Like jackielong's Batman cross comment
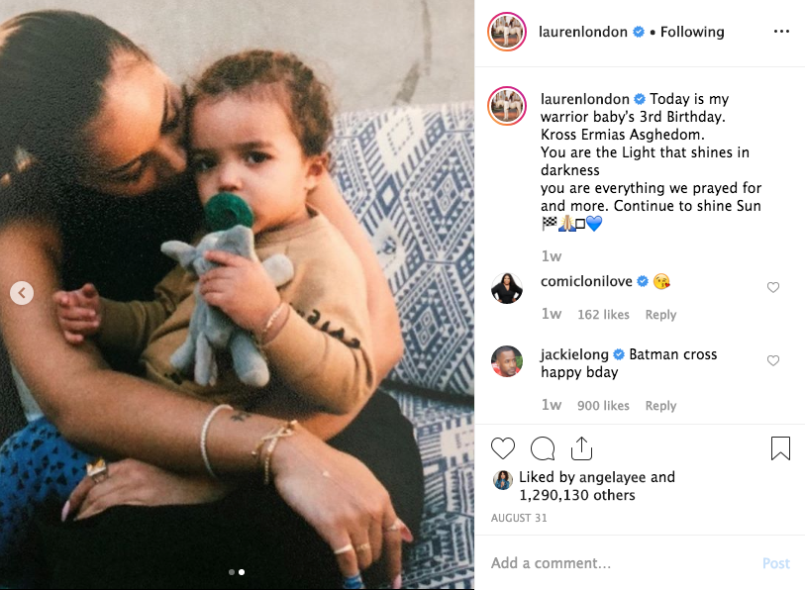This screenshot has height=590, width=805. tap(773, 360)
